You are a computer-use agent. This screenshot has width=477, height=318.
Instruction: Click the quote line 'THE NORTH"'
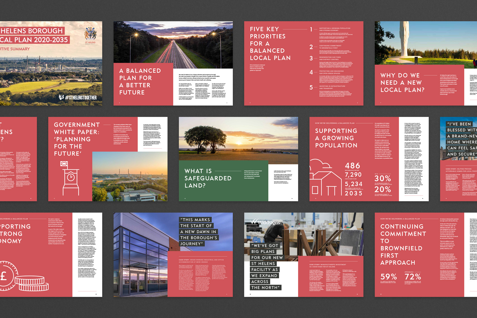coord(265,287)
